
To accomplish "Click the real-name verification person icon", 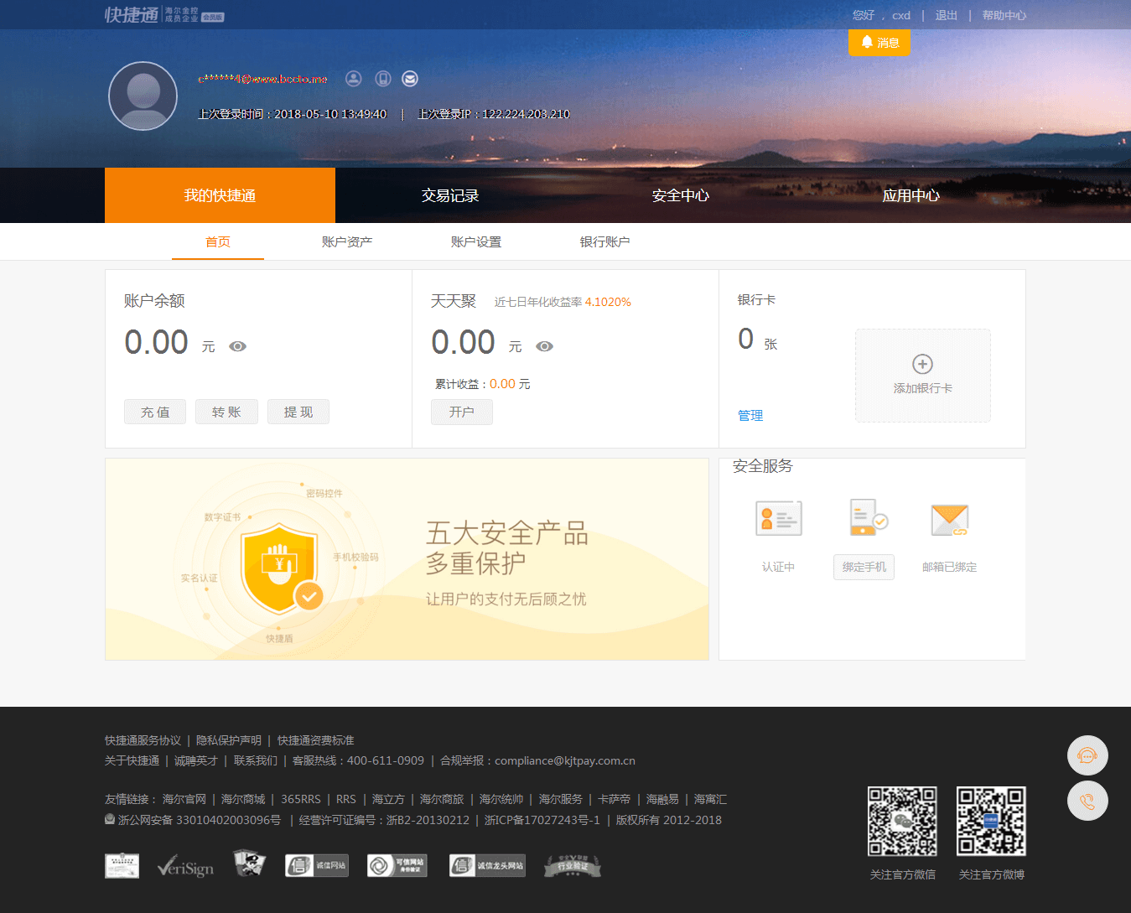I will pyautogui.click(x=354, y=79).
